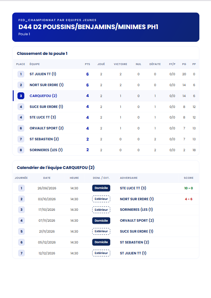Screen dimensions: 211x298
Task: Click Classement de la poule 1 heading
Action: point(42,53)
